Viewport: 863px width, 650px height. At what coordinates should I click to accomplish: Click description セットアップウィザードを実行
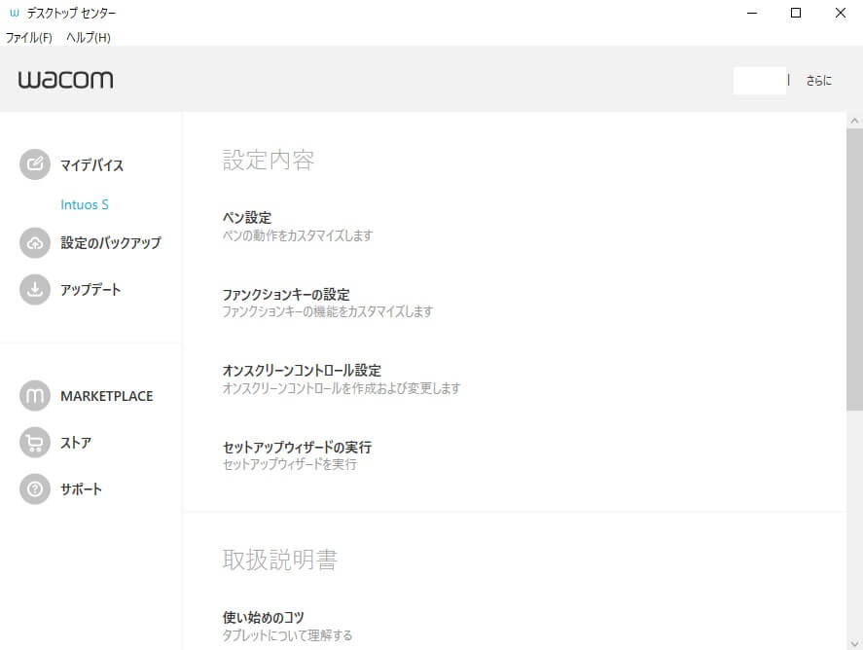pos(290,464)
